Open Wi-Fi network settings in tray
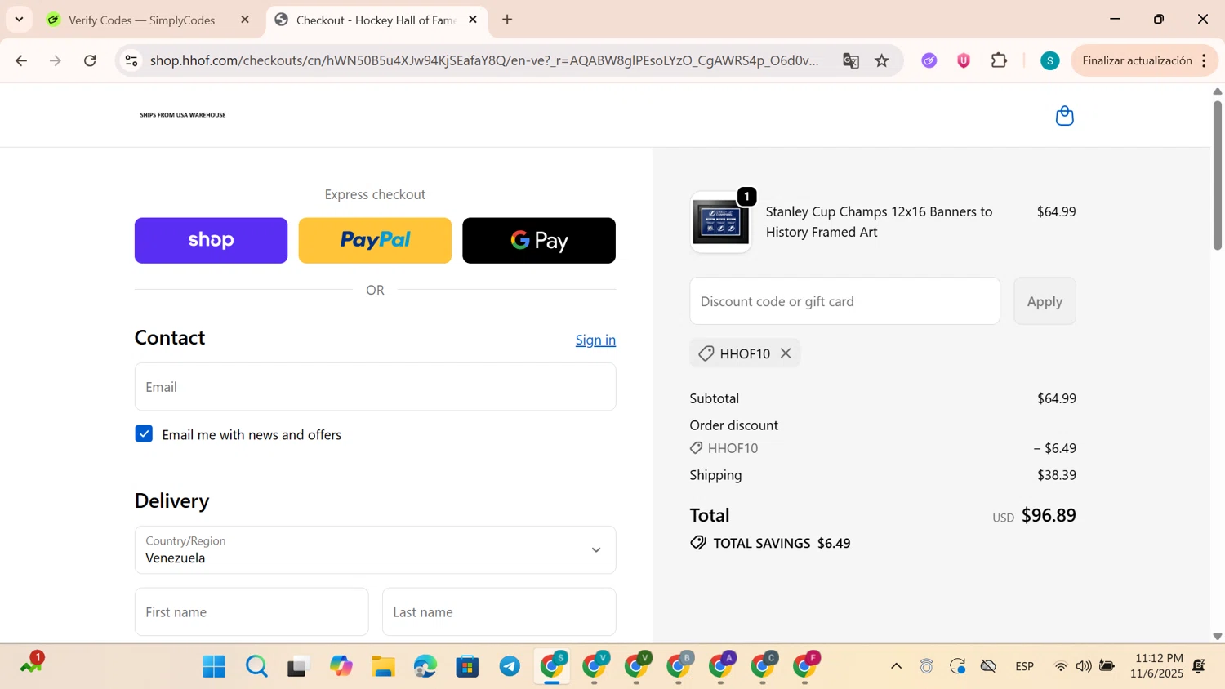The width and height of the screenshot is (1225, 689). click(1061, 666)
